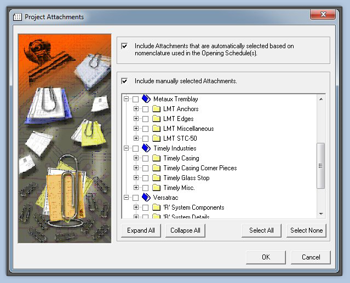The width and height of the screenshot is (350, 283).
Task: Toggle the automatically selected Attachments checkbox
Action: click(125, 47)
